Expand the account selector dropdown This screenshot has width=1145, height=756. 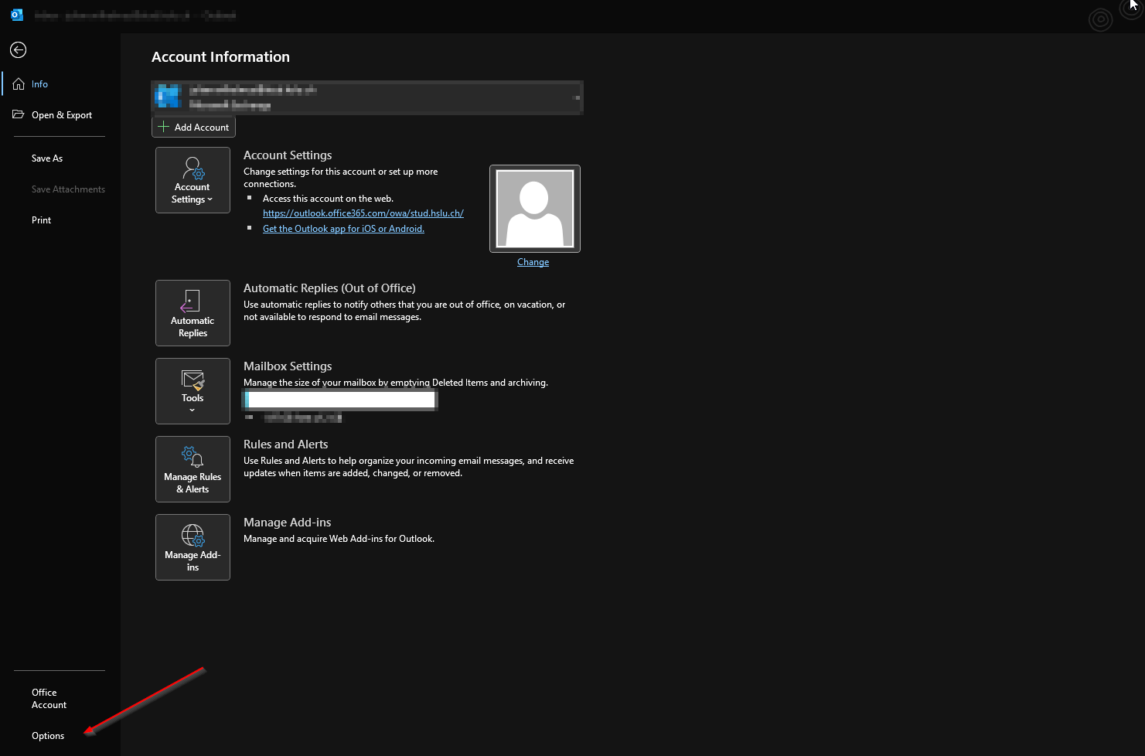coord(575,98)
